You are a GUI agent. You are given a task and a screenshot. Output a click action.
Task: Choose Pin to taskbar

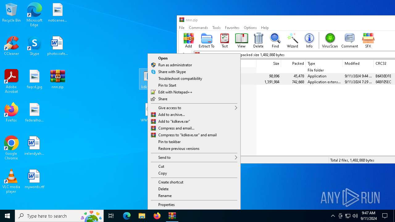coord(194,142)
